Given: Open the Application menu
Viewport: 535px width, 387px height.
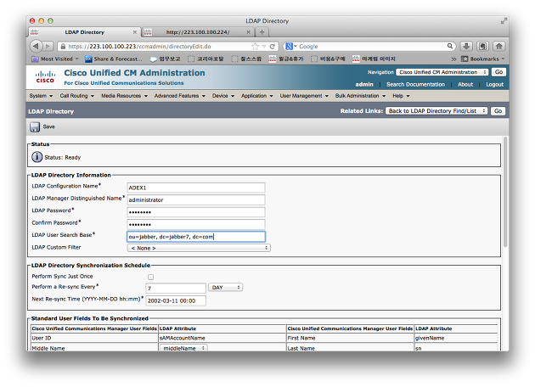Looking at the screenshot, I should [x=257, y=96].
